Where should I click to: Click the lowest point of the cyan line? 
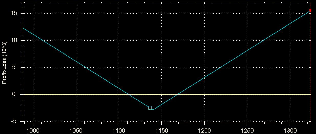[153, 110]
